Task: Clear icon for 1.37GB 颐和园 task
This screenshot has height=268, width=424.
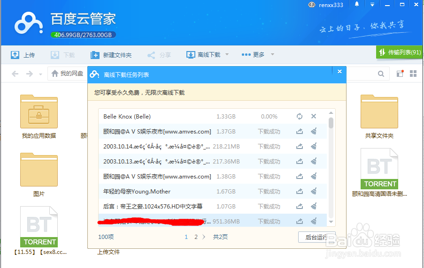Action: click(x=314, y=132)
